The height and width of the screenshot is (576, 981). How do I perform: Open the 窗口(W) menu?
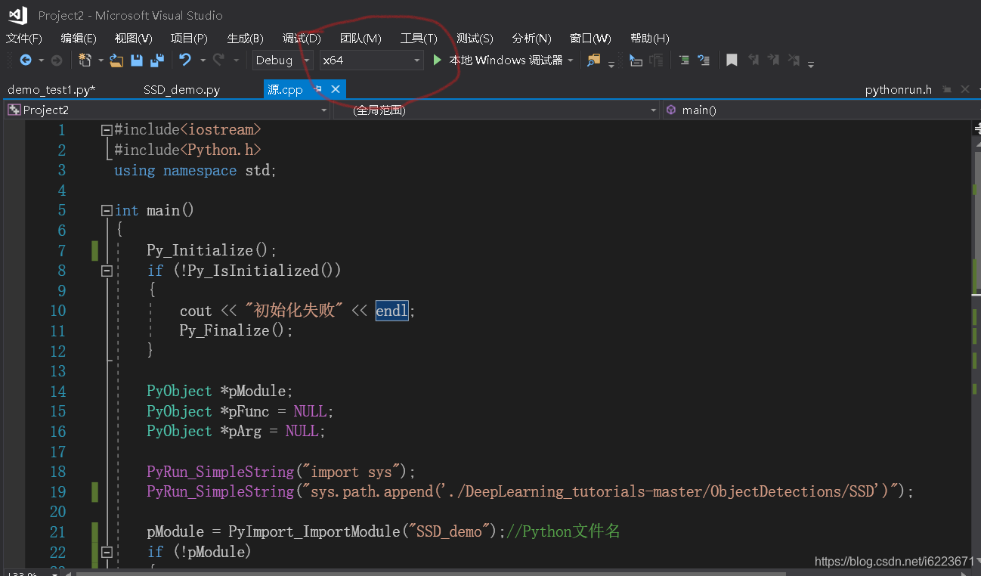coord(590,39)
